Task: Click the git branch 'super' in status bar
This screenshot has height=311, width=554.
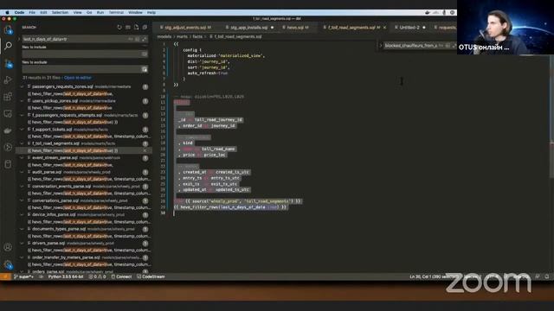Action: pyautogui.click(x=23, y=276)
